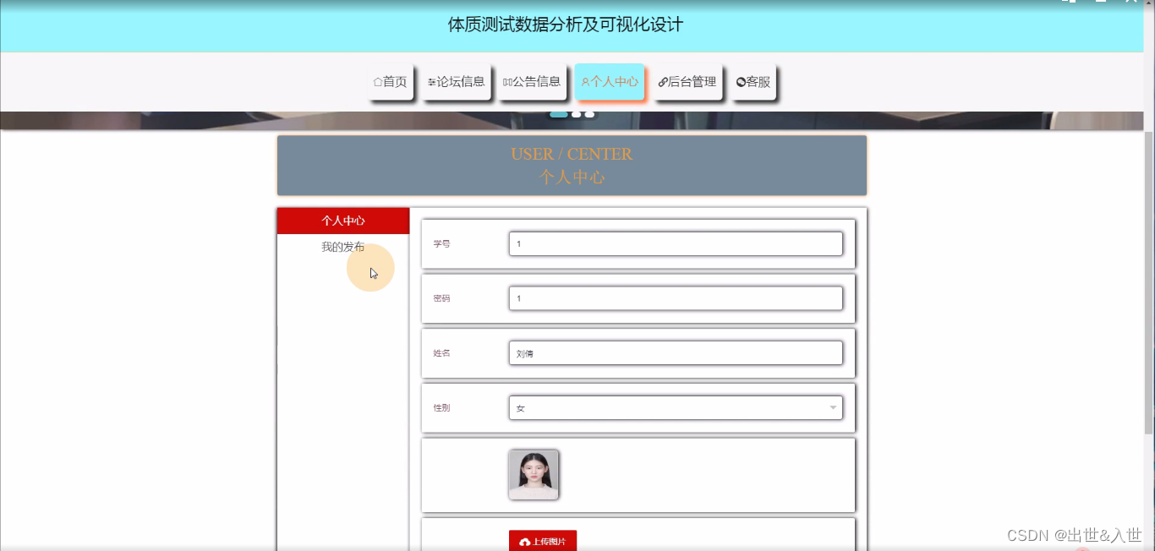Viewport: 1155px width, 551px height.
Task: Expand the 性别 gender dropdown
Action: pos(676,407)
